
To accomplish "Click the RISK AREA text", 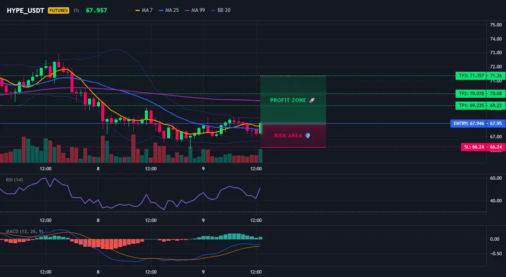I will 288,136.
